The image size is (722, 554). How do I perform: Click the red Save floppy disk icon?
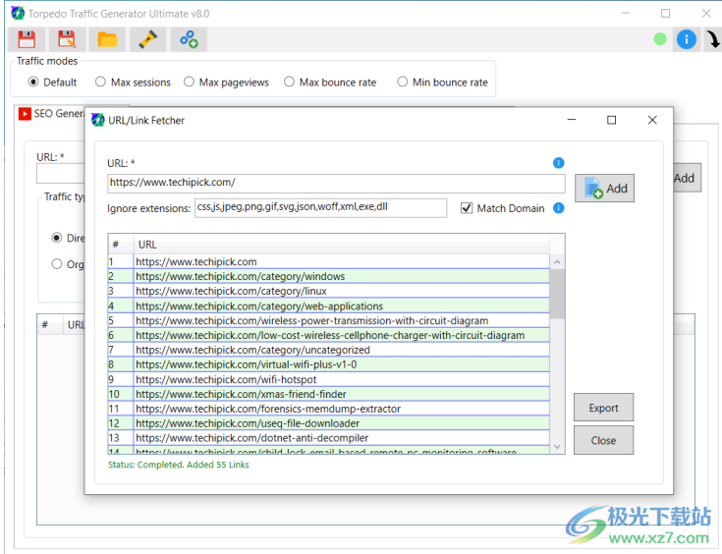point(27,39)
